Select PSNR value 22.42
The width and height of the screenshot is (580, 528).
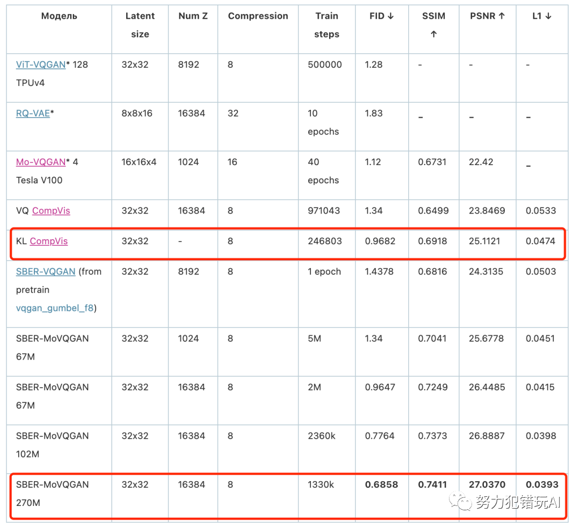coord(481,162)
